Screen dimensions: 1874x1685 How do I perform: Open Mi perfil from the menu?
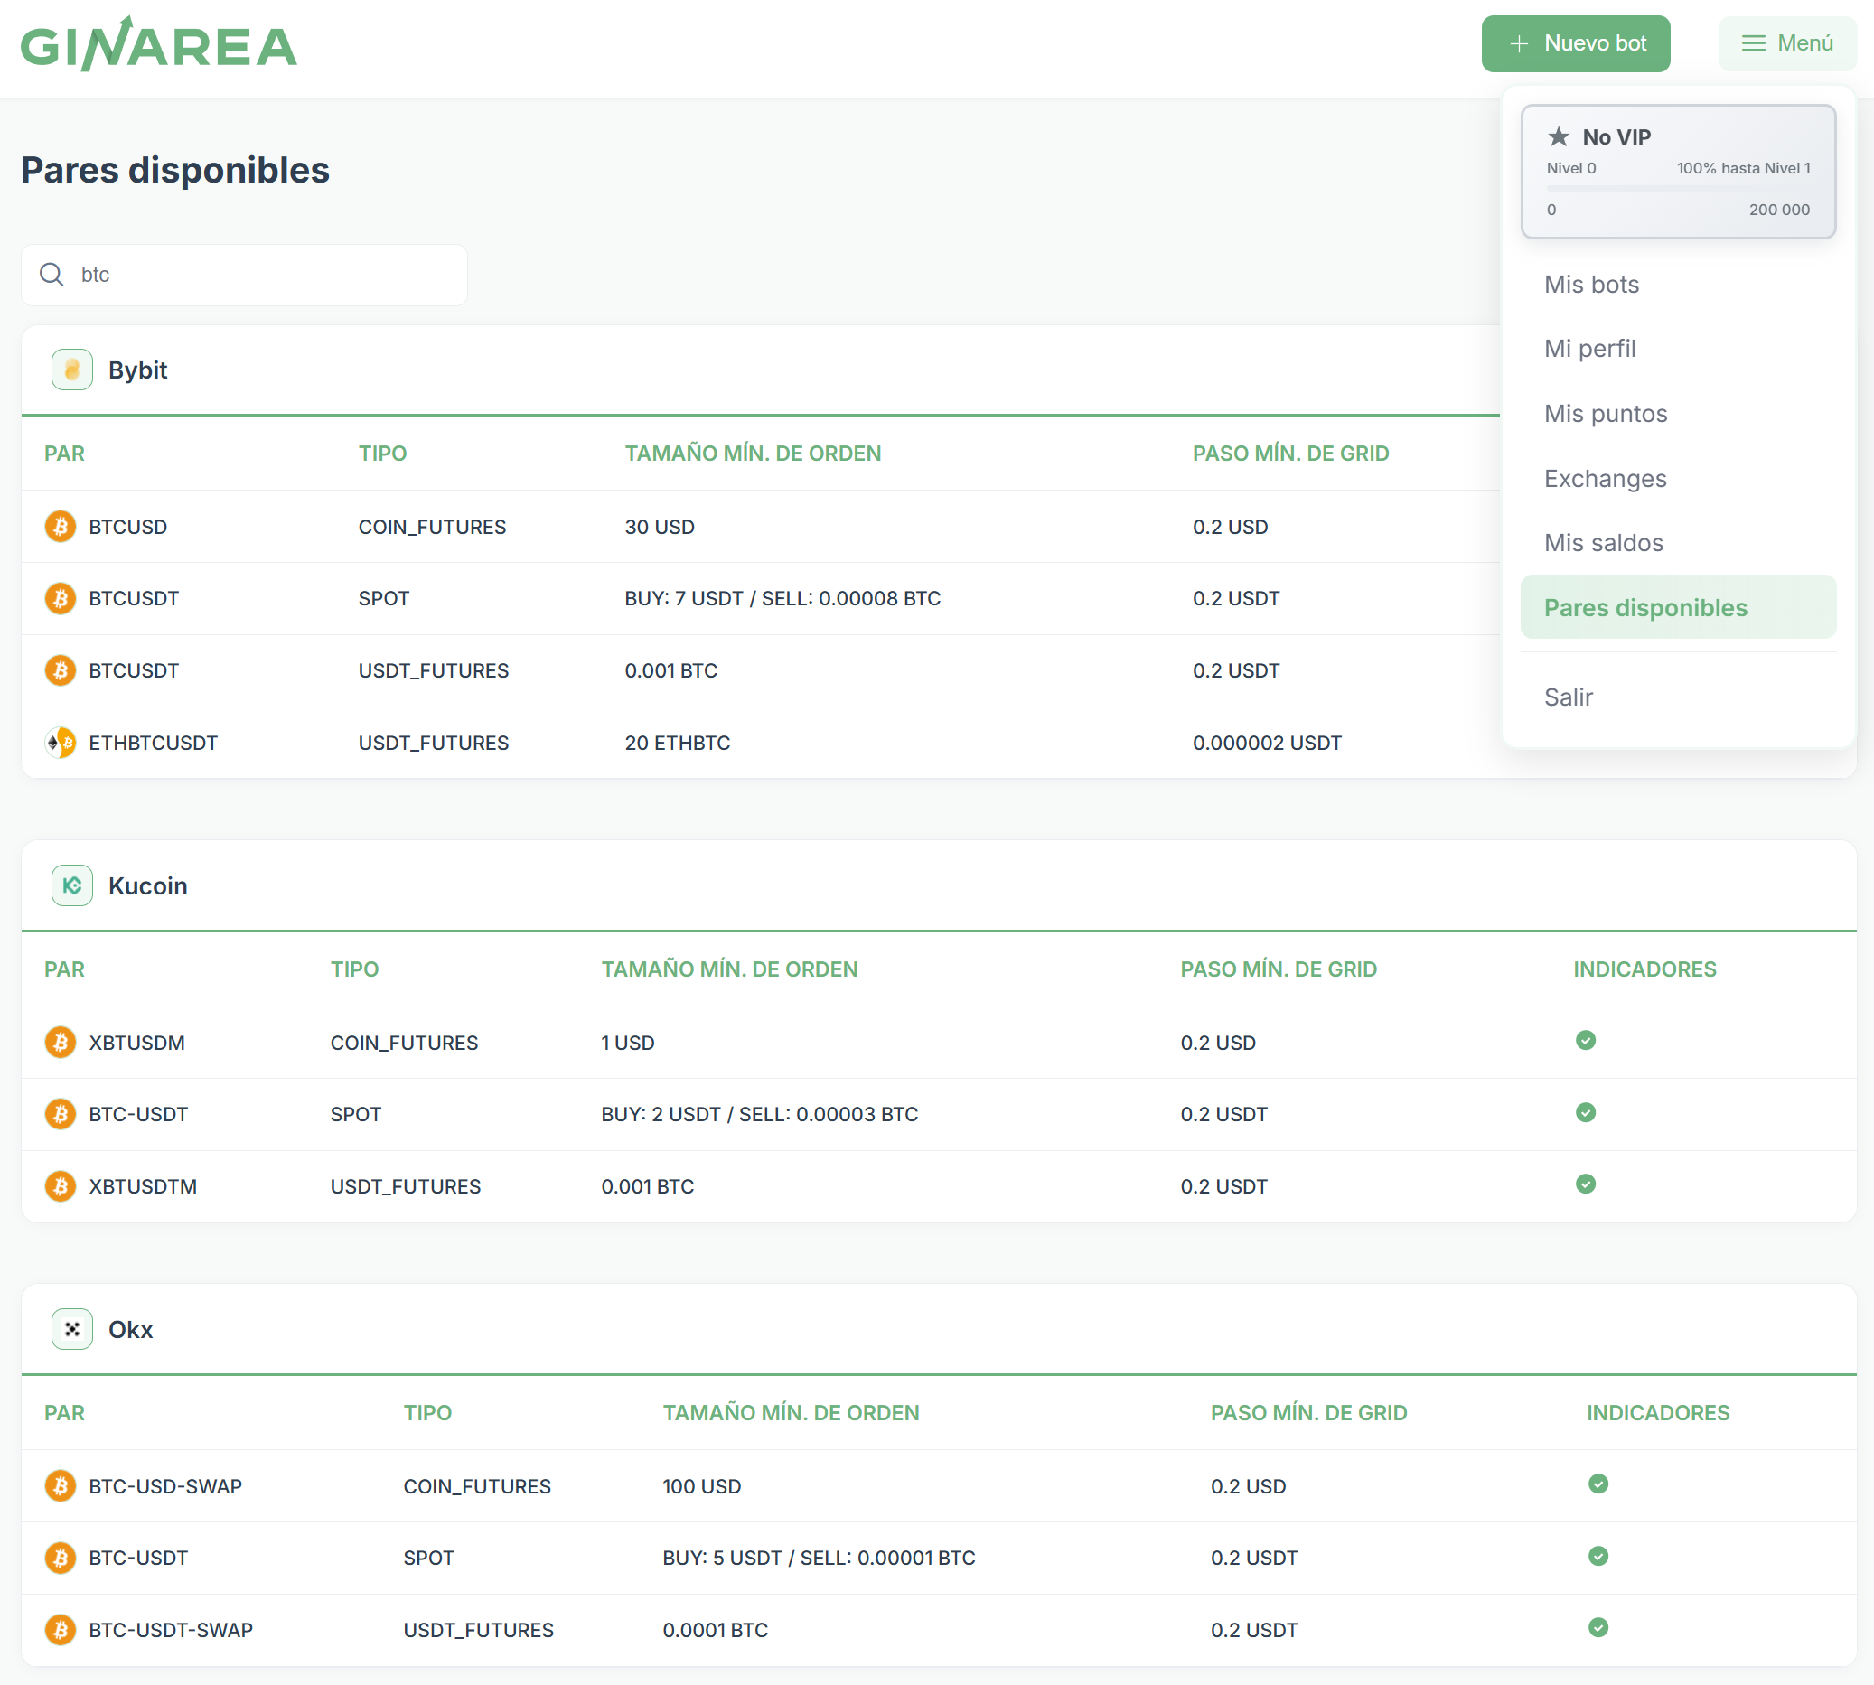[x=1678, y=349]
